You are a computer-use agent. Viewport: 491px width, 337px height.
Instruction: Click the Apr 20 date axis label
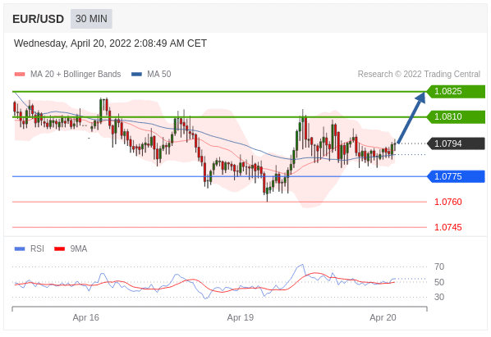(383, 317)
